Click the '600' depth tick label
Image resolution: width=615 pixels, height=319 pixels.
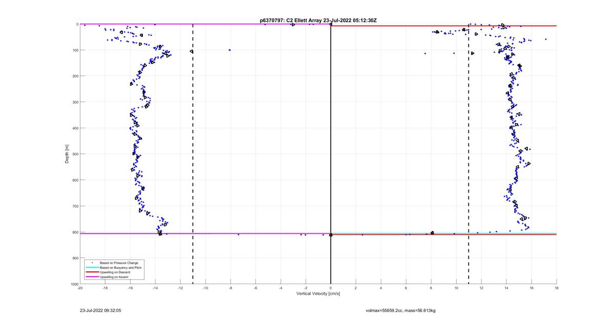coord(75,180)
